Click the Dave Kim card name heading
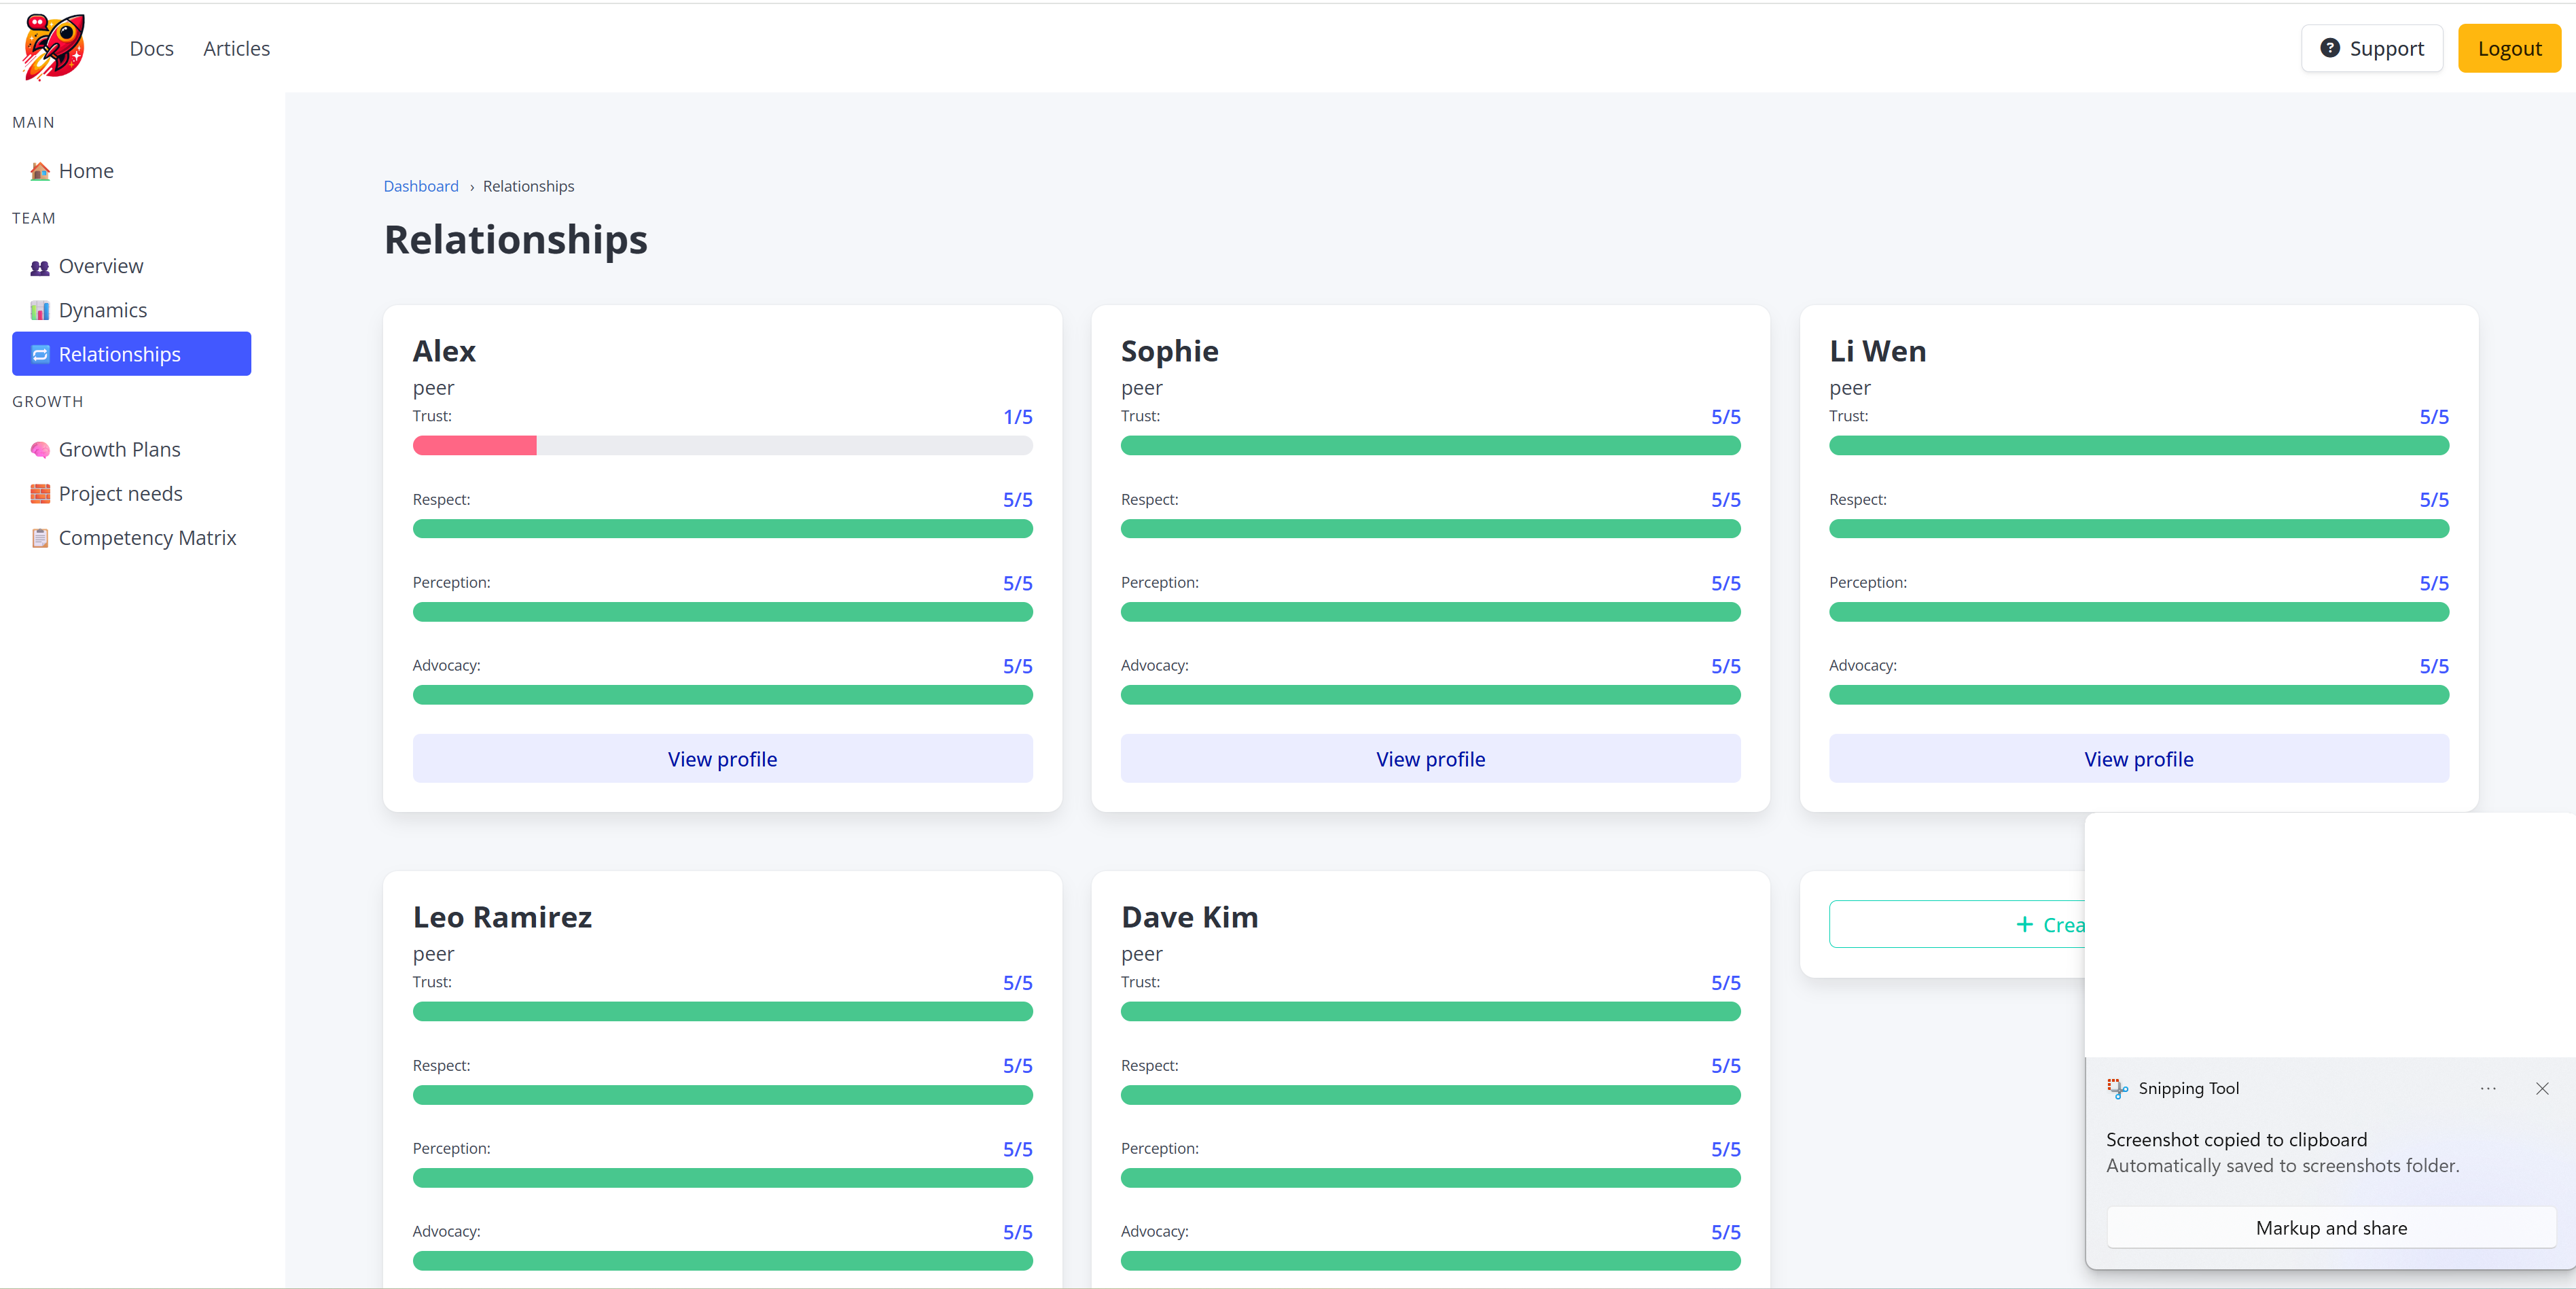Image resolution: width=2576 pixels, height=1289 pixels. [1189, 917]
